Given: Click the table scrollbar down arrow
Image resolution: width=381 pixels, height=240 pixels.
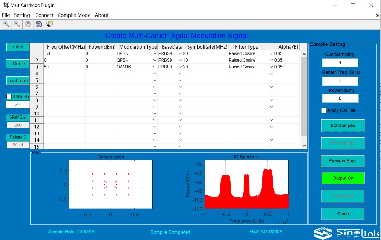Looking at the screenshot, I should coord(304,146).
